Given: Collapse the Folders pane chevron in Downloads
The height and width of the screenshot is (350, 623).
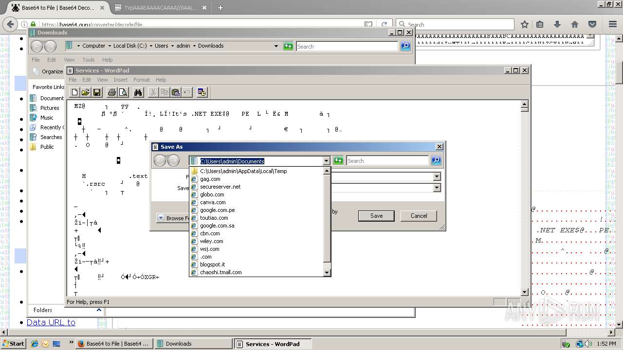Looking at the screenshot, I should click(x=99, y=310).
